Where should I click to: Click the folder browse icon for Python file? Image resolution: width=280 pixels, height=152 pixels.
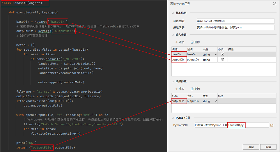pos(272,125)
